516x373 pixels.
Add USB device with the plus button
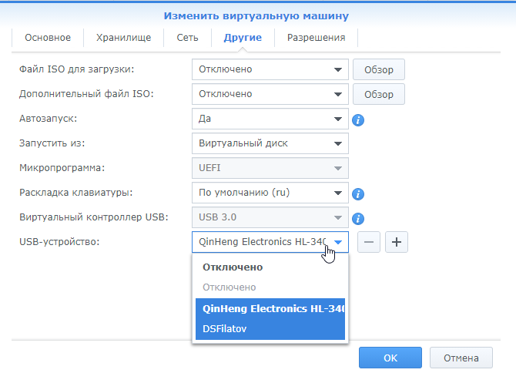(397, 242)
